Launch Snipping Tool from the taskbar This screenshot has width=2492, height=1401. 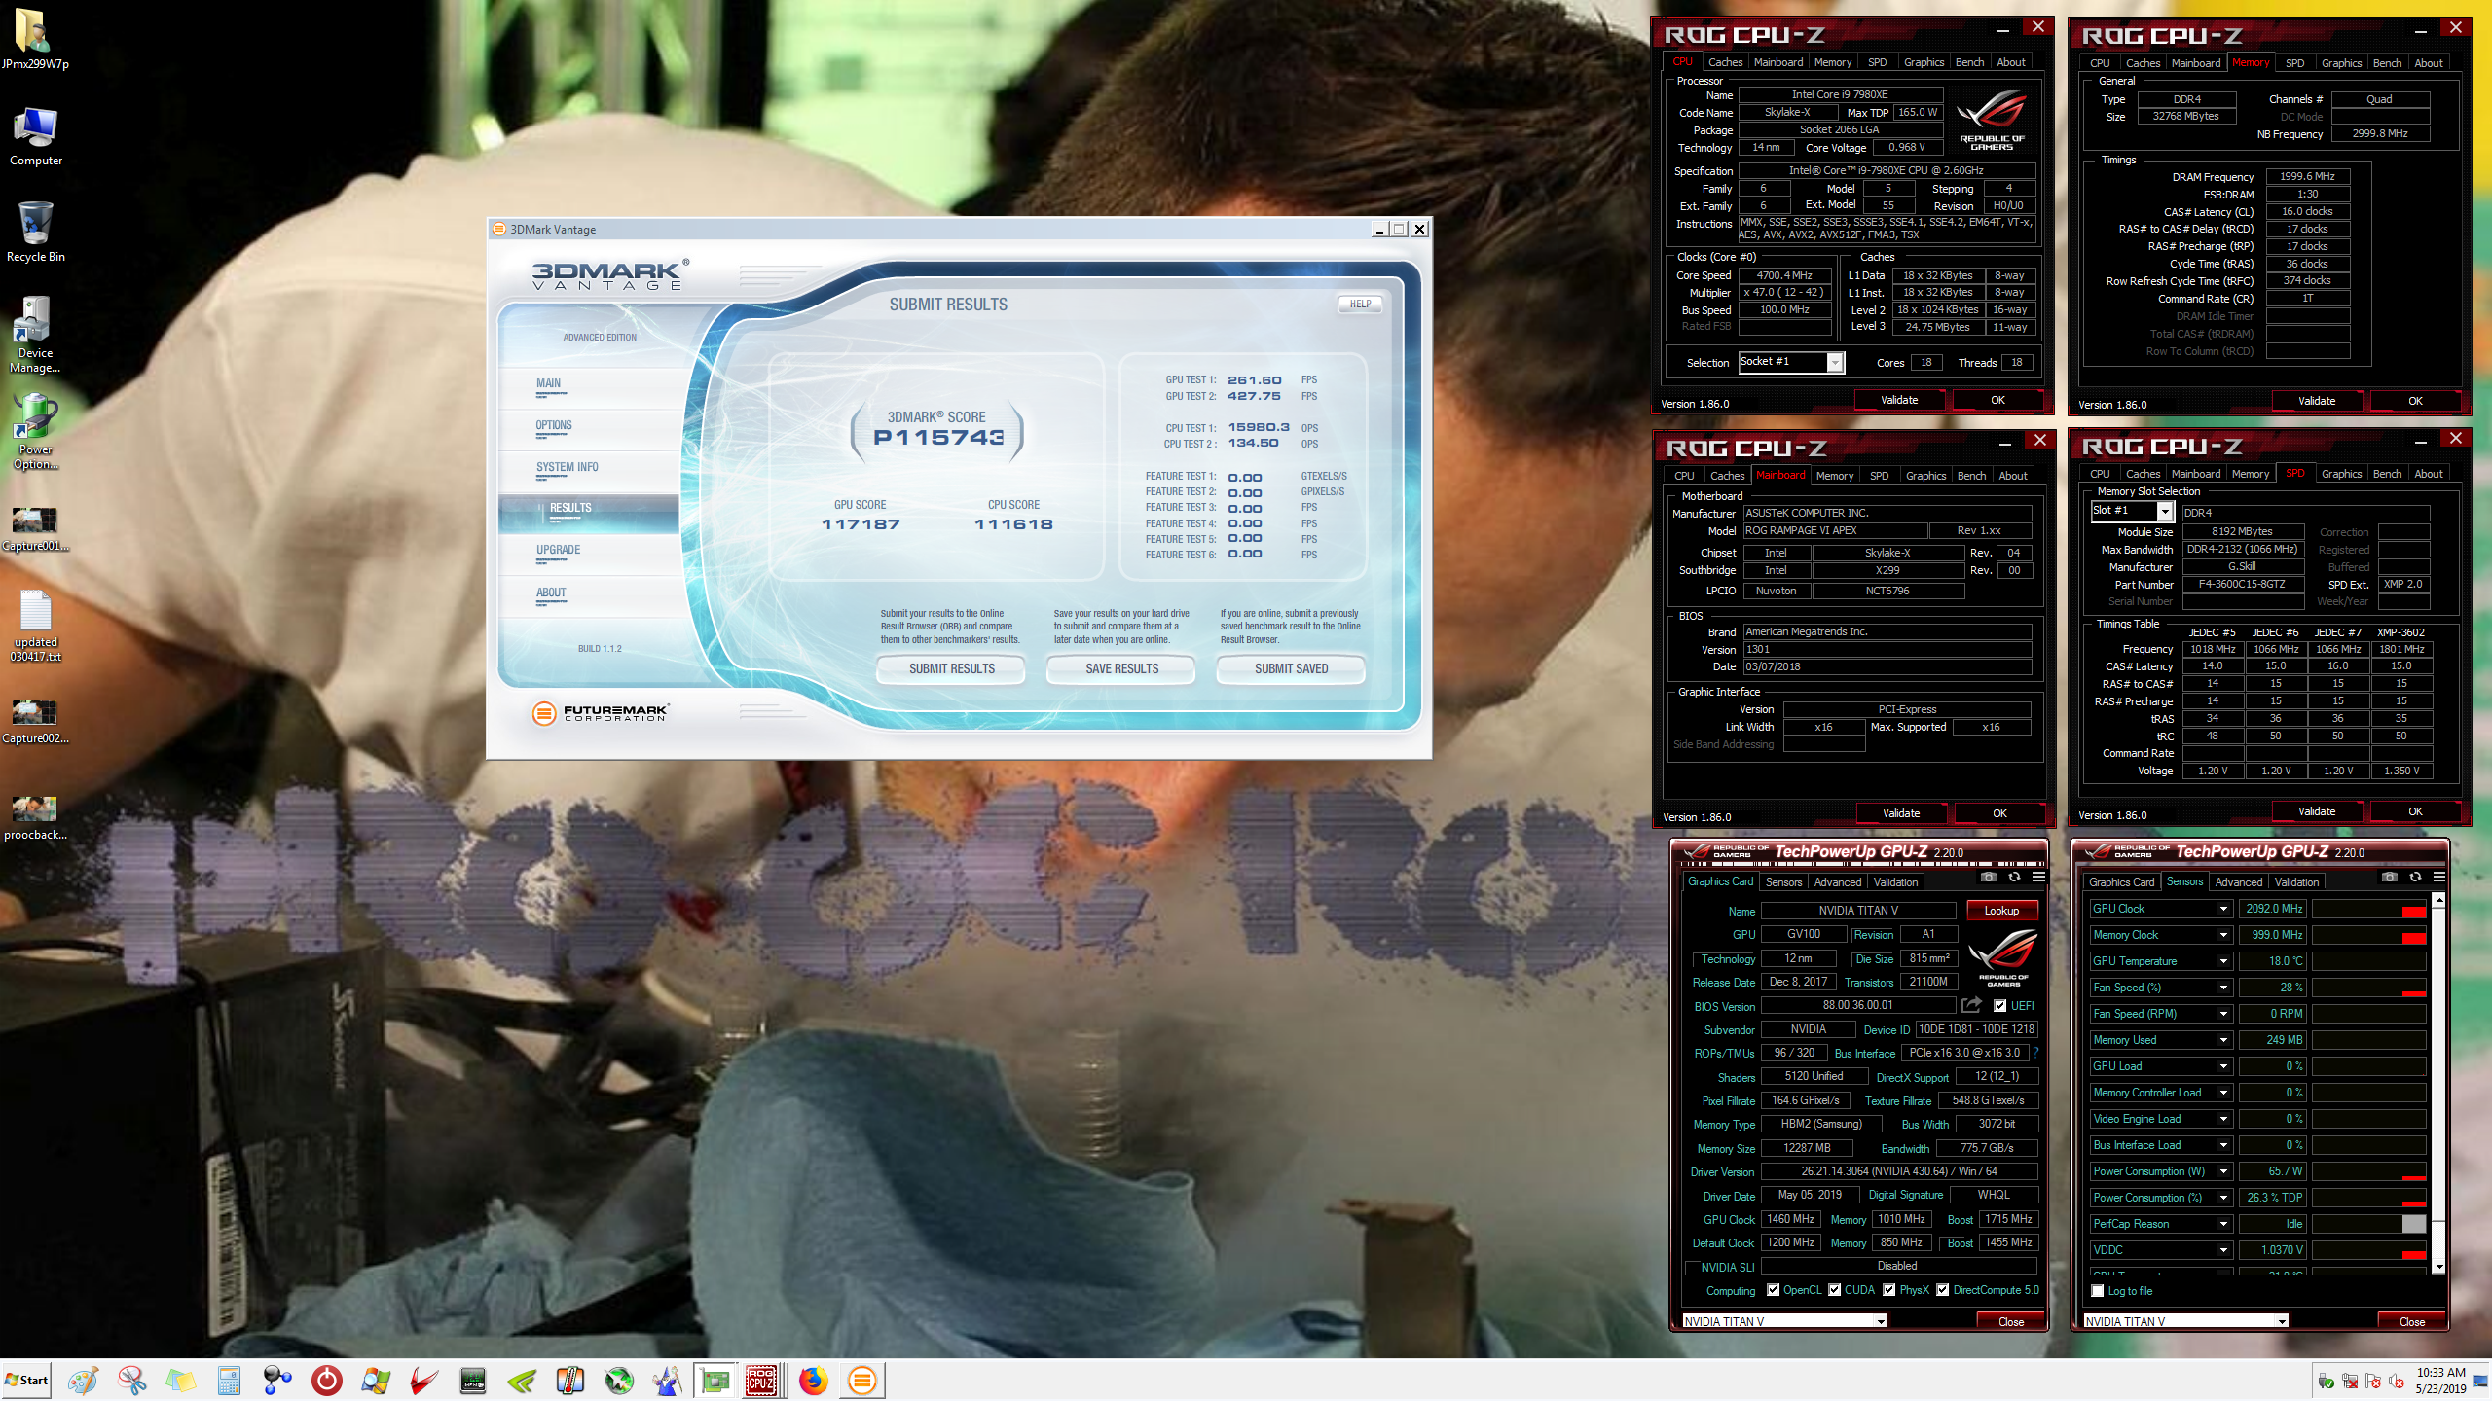coord(131,1380)
